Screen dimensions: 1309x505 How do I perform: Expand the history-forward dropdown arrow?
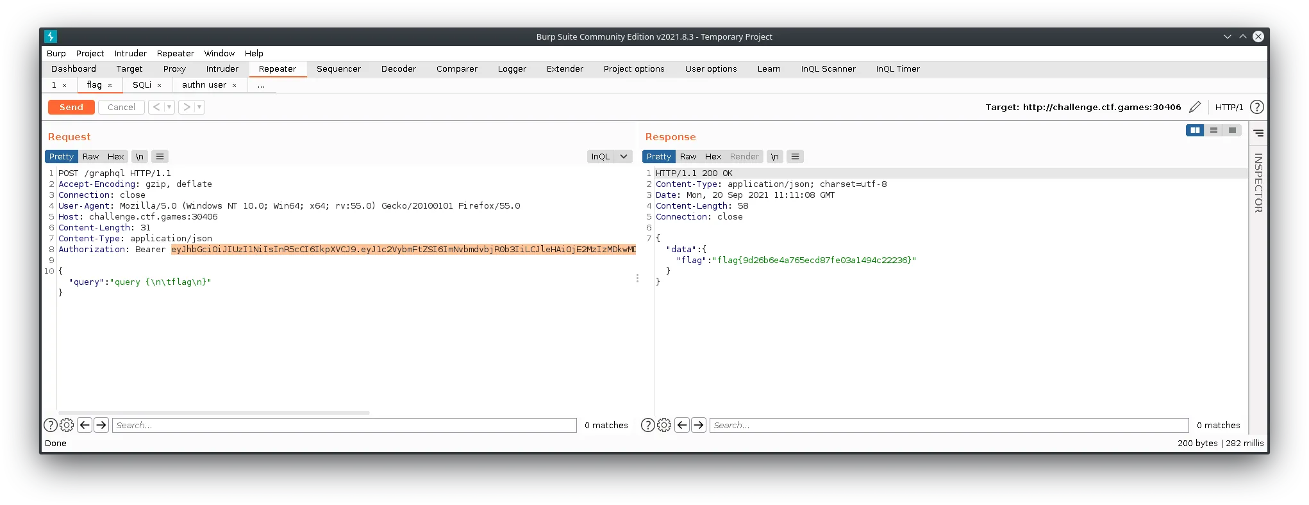pos(199,107)
